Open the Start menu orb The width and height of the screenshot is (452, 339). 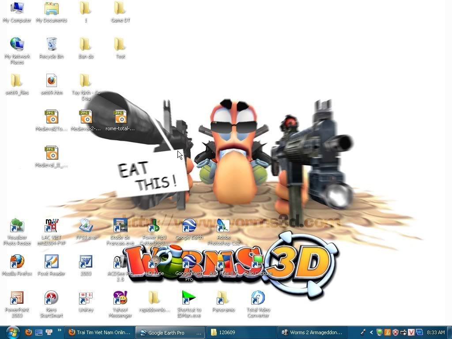pyautogui.click(x=13, y=332)
